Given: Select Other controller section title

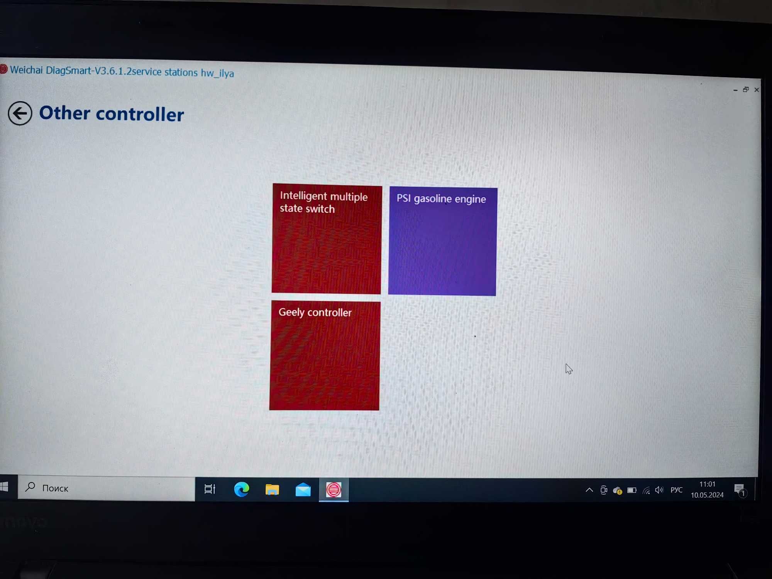Looking at the screenshot, I should point(112,113).
